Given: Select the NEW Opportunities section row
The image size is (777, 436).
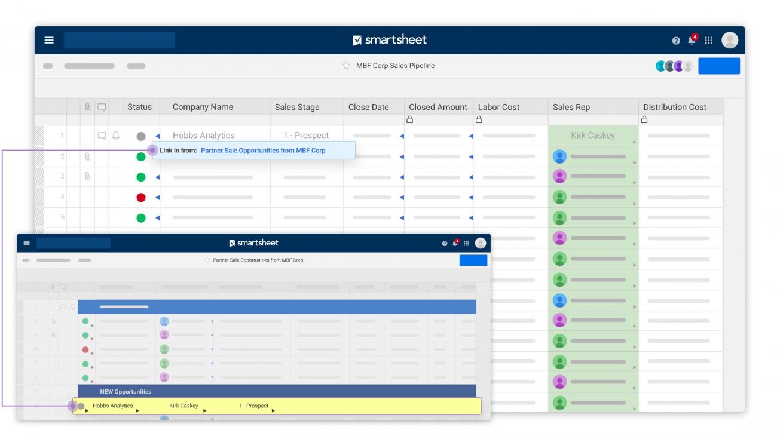Looking at the screenshot, I should coord(277,392).
